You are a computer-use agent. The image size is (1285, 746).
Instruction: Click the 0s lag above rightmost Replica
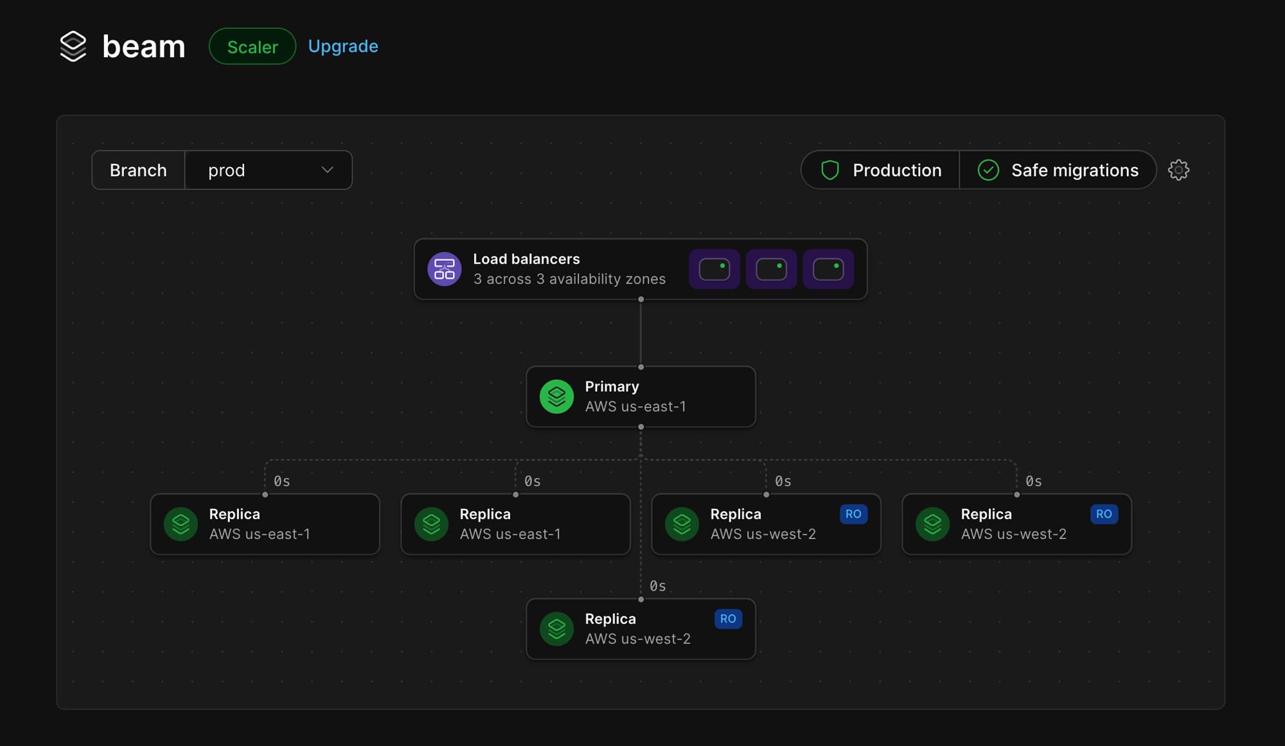(x=1034, y=481)
